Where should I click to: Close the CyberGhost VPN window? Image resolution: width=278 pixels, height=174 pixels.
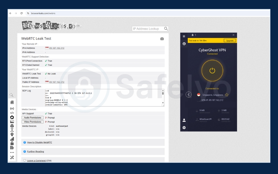tap(233, 35)
